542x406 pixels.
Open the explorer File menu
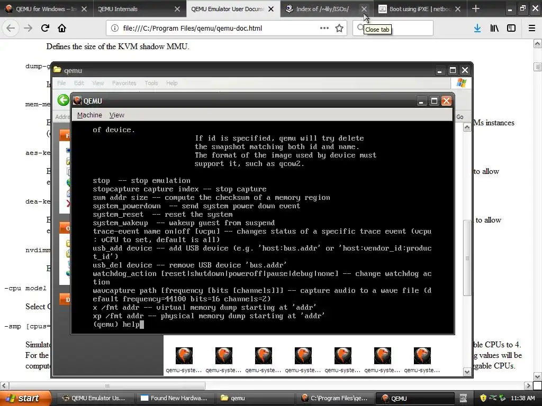(61, 83)
